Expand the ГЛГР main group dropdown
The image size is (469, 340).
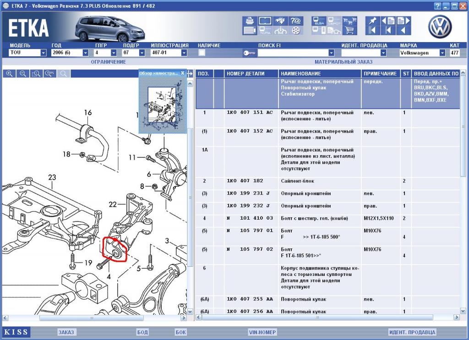click(x=114, y=53)
